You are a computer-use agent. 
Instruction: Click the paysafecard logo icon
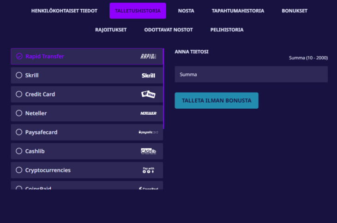(x=148, y=132)
